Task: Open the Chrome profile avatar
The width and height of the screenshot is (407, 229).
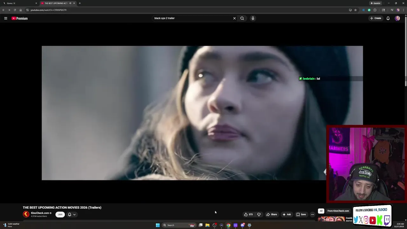Action: click(398, 10)
